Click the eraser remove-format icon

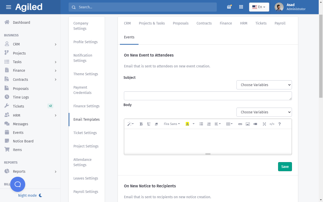tap(156, 124)
